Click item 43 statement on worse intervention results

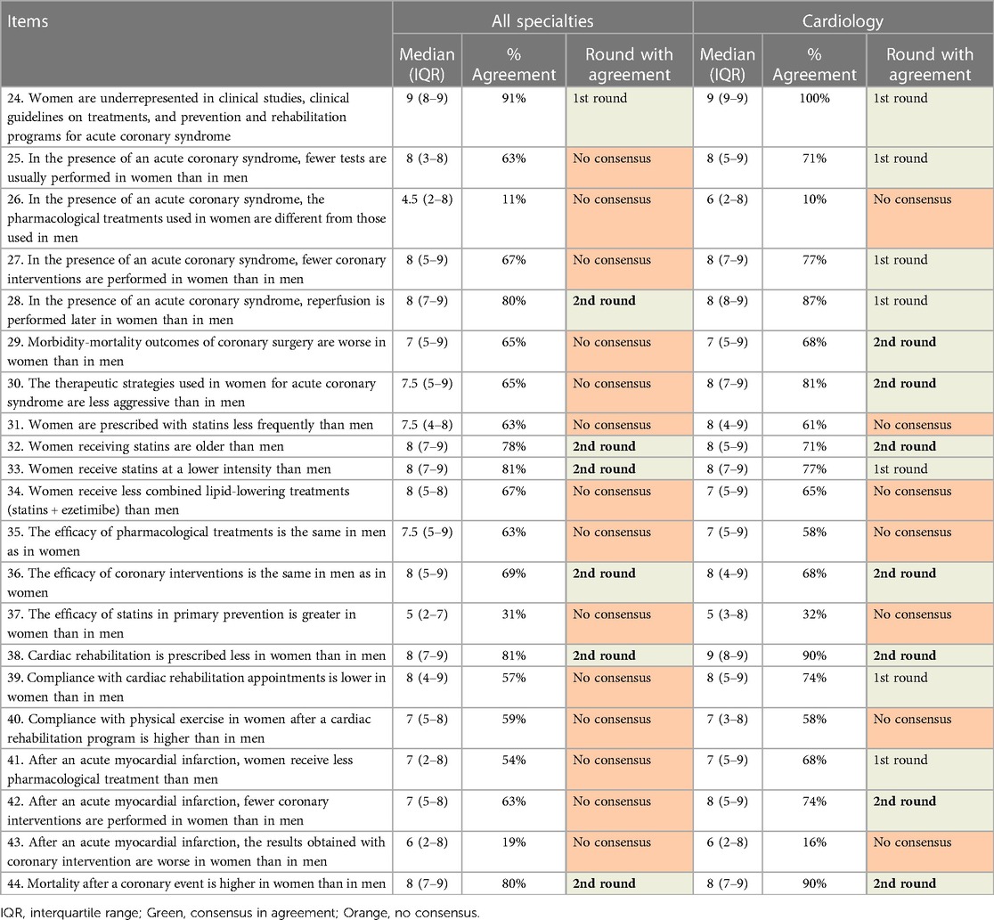click(197, 851)
